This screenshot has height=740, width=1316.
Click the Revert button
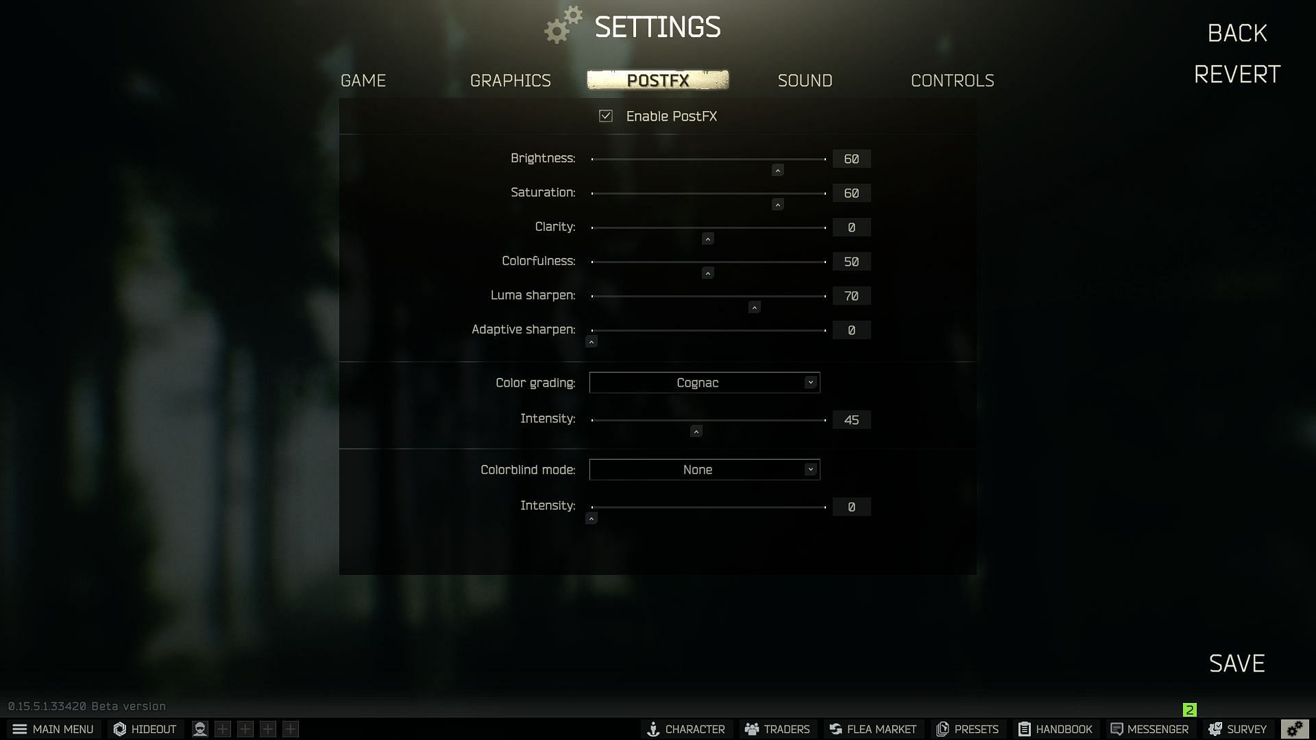1237,74
